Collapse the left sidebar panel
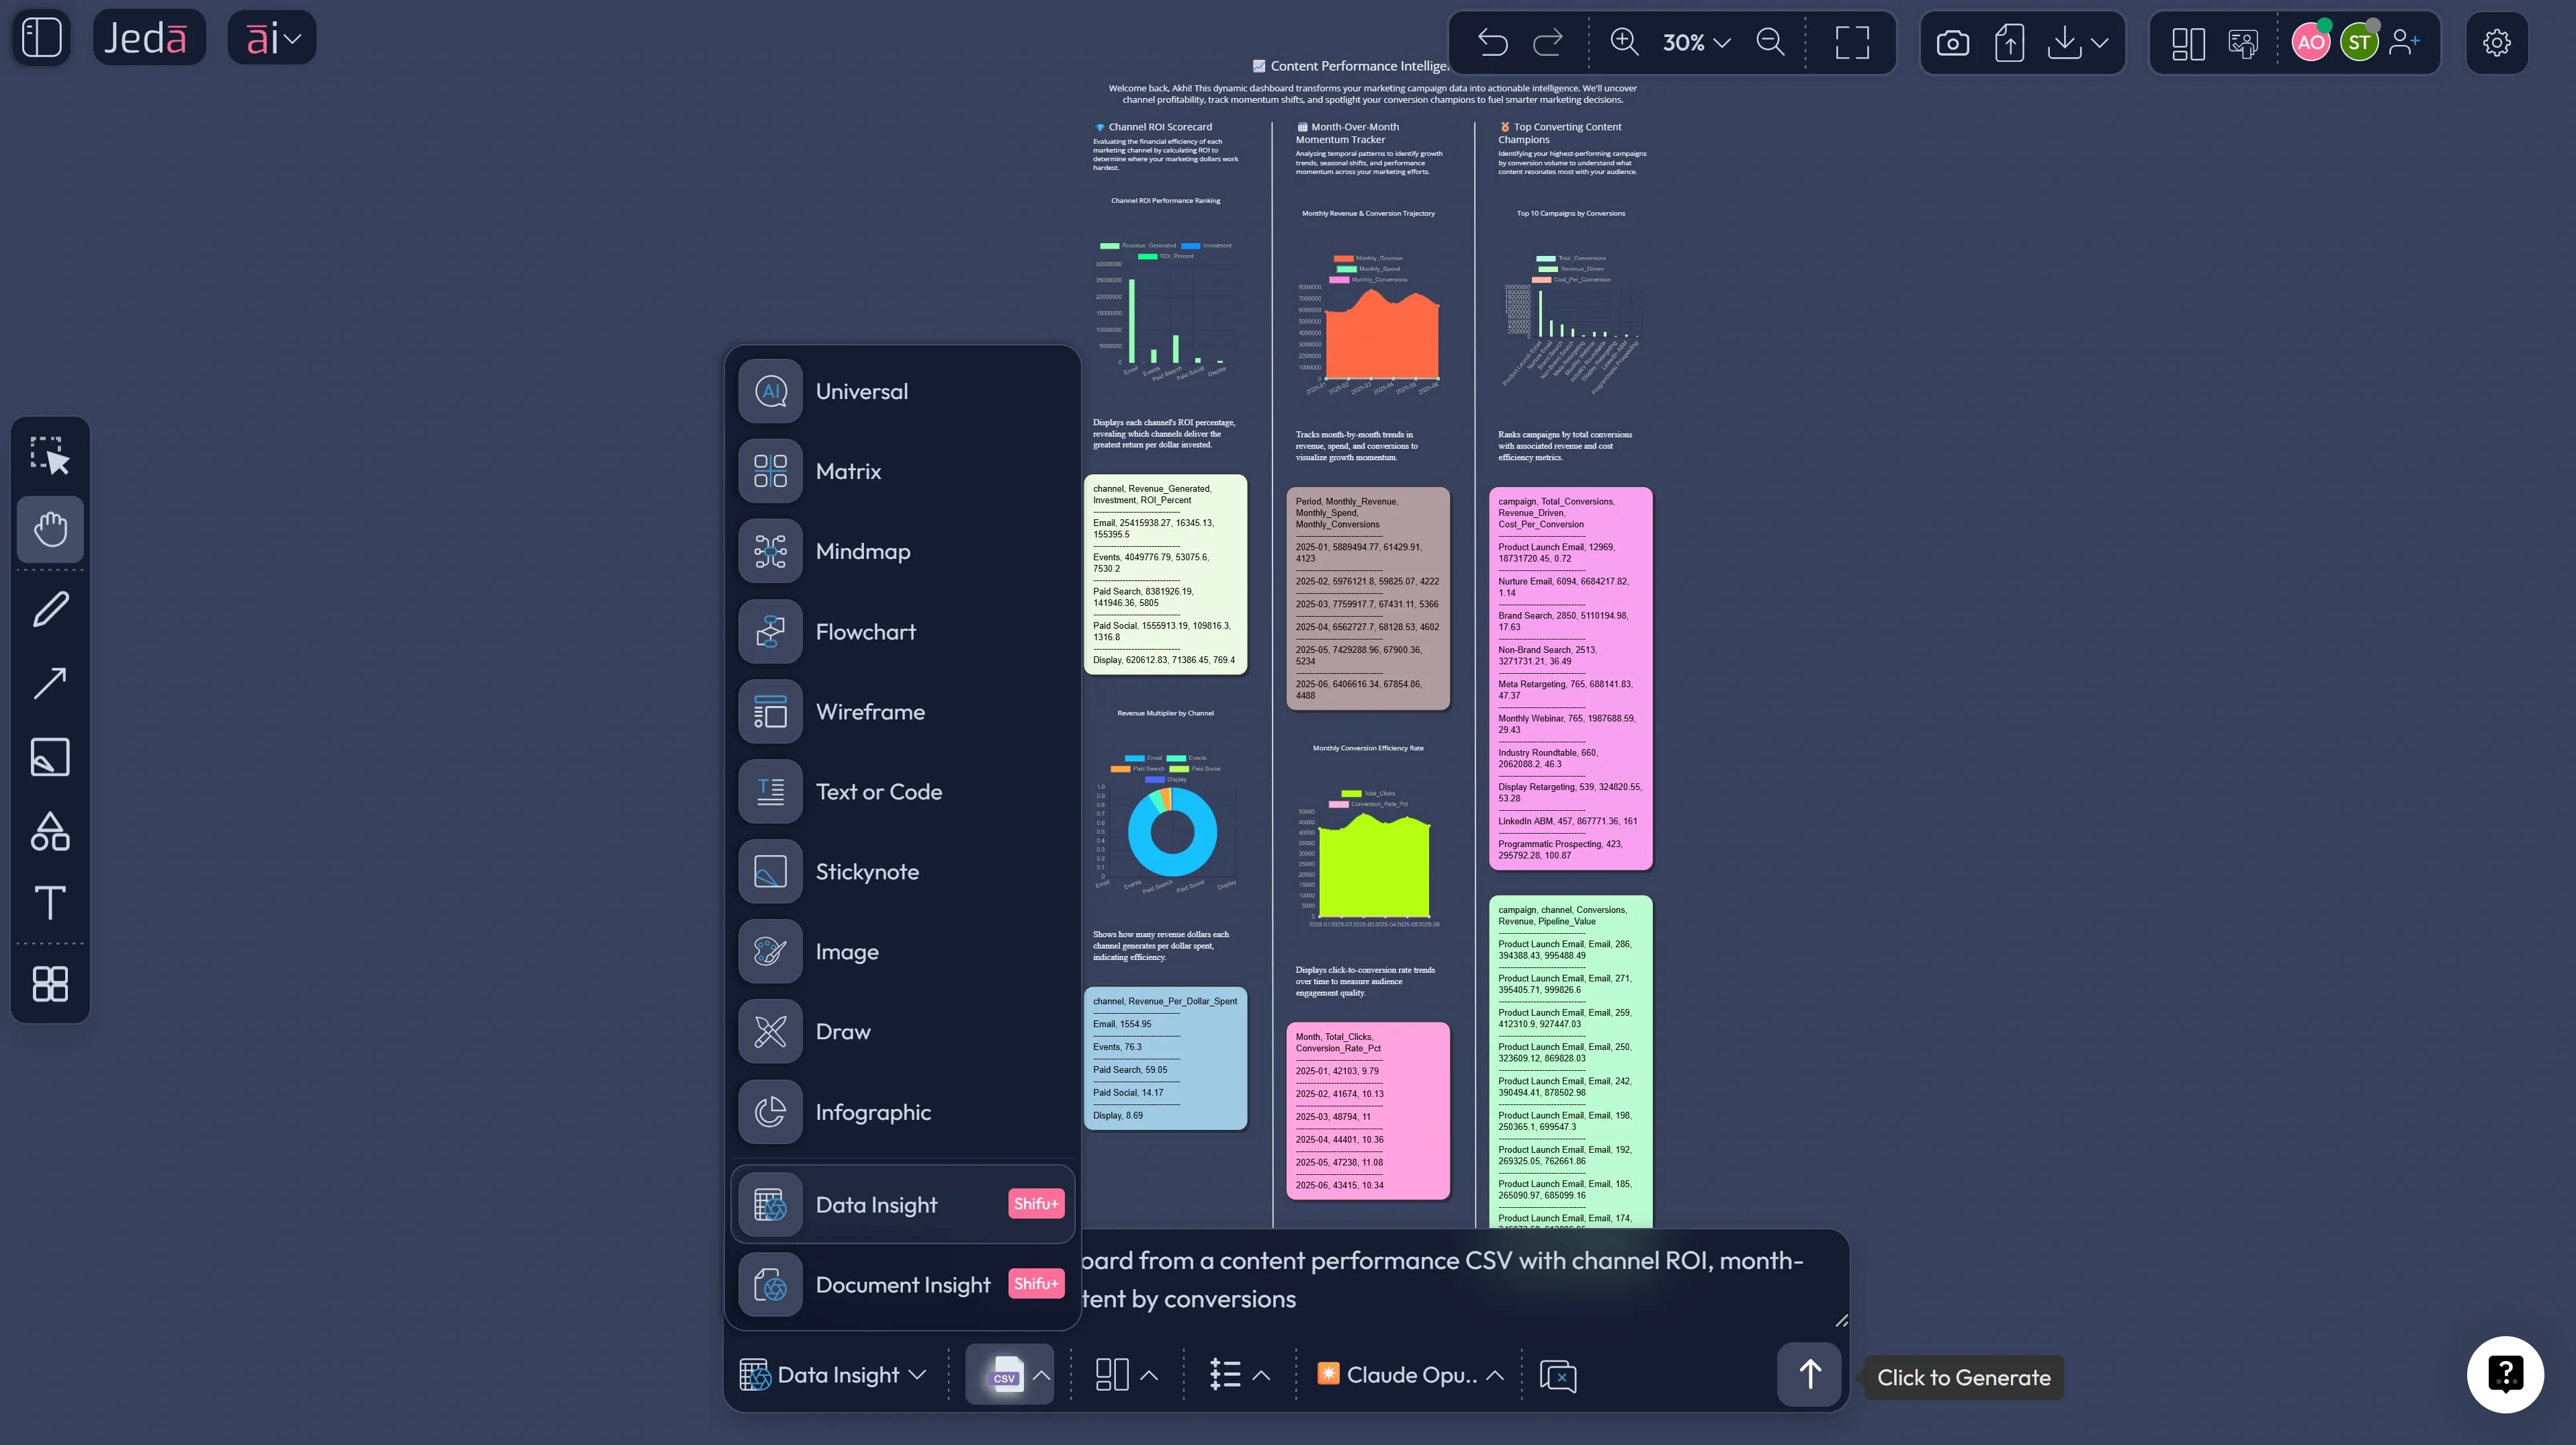Screen dimensions: 2576x1445 [41, 37]
